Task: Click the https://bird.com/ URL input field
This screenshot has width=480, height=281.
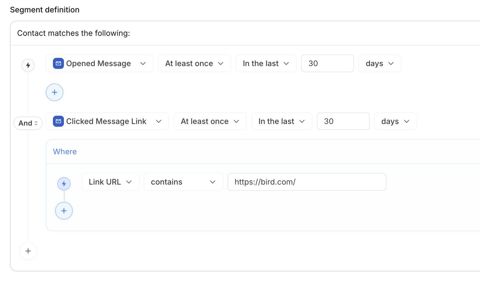Action: click(x=307, y=182)
